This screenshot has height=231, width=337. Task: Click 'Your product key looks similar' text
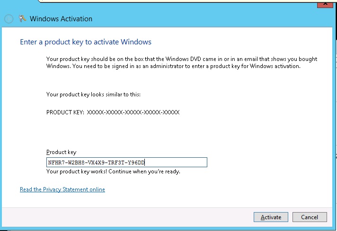93,94
